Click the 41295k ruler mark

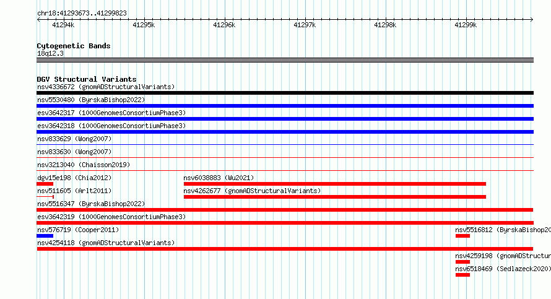[144, 25]
